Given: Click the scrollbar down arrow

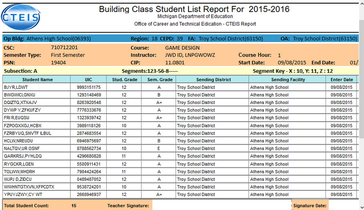Looking at the screenshot, I should pos(361,207).
